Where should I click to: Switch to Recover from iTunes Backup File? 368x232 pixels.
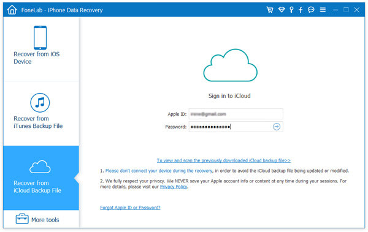(38, 122)
